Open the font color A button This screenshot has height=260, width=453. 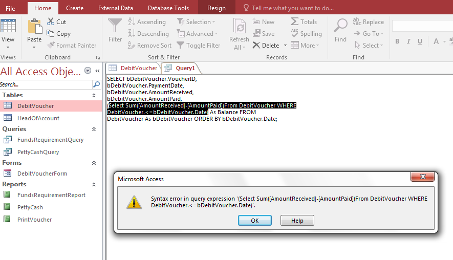pos(436,41)
